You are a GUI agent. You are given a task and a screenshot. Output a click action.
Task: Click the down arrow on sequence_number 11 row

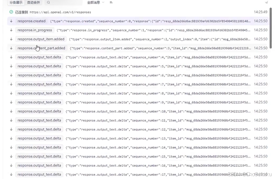[11, 120]
